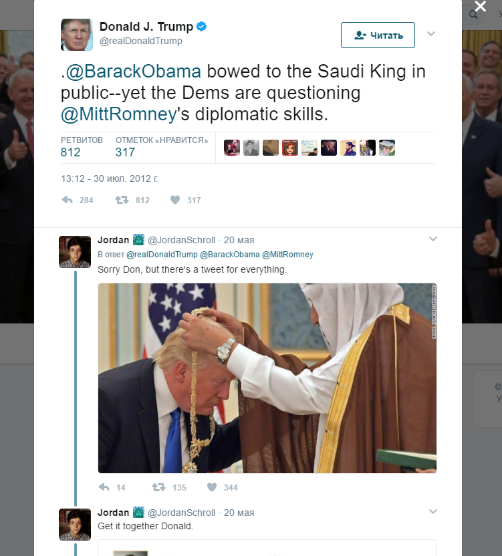Open Donald J. Trump's profile avatar

tap(77, 35)
